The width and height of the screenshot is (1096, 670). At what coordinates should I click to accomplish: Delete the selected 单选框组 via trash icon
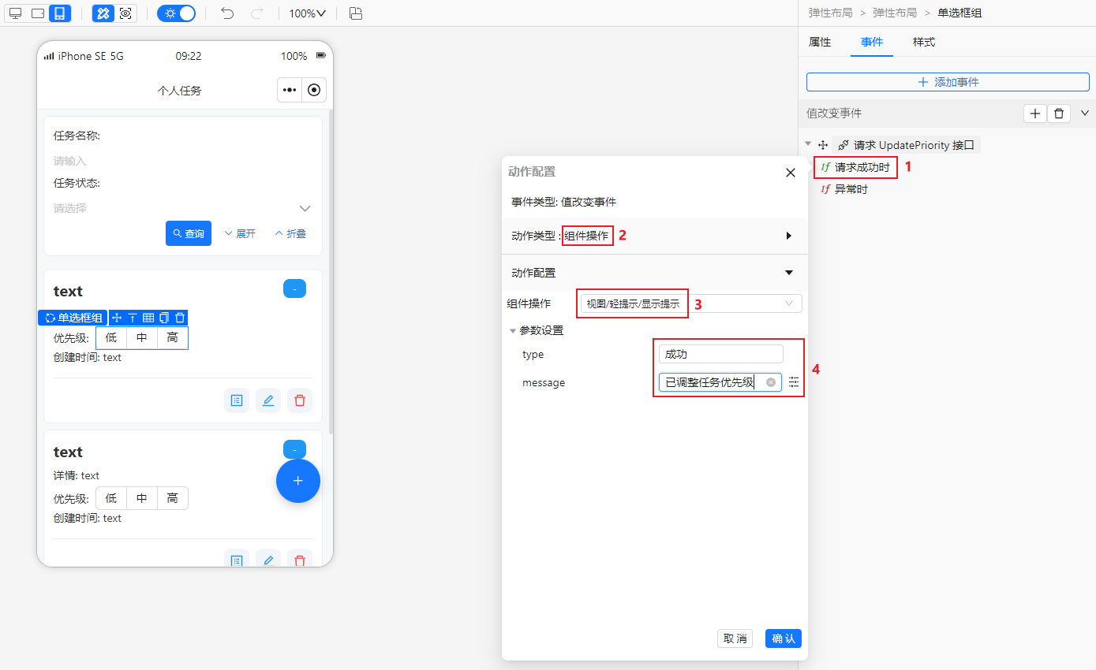pos(180,318)
